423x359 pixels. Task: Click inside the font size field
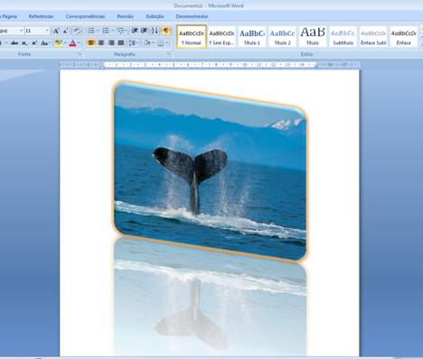(x=34, y=31)
